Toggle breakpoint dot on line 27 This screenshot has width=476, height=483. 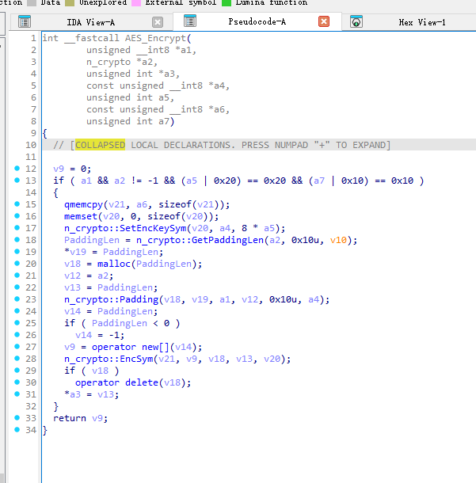click(17, 346)
